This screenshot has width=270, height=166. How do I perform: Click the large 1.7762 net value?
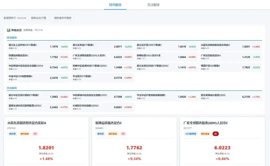point(134,148)
